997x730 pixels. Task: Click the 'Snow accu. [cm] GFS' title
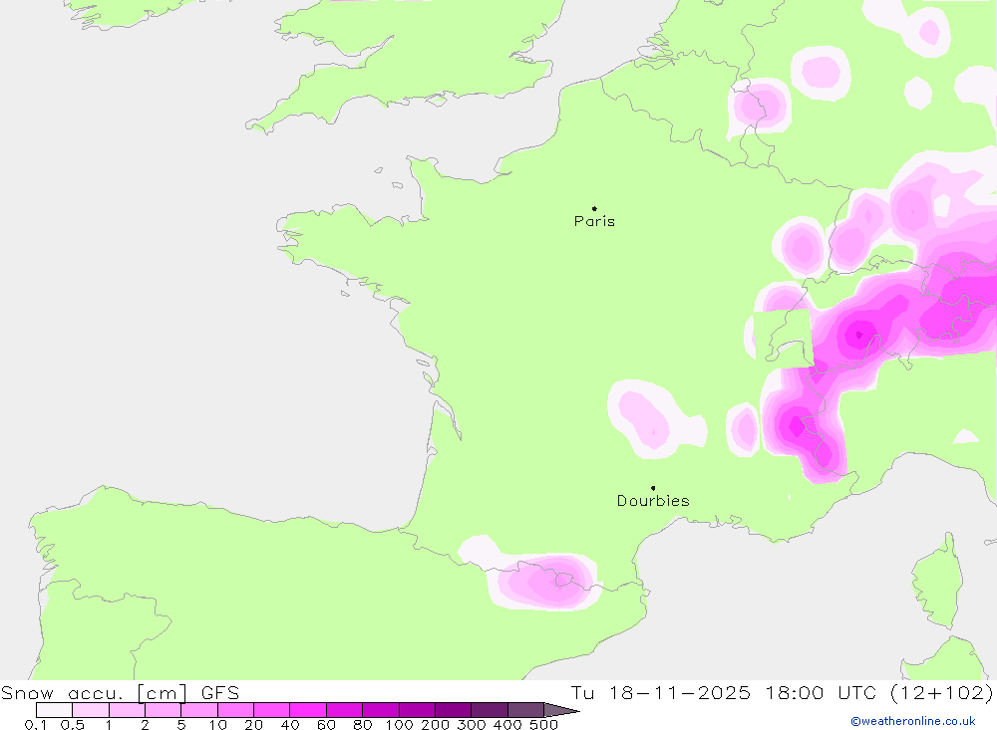(121, 693)
